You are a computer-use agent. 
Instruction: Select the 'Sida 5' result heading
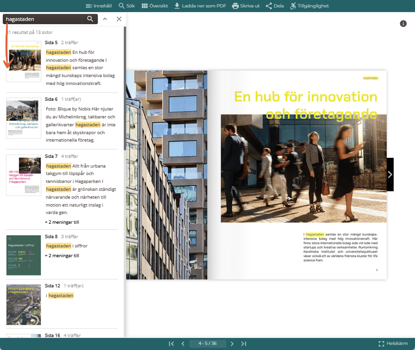[x=51, y=42]
